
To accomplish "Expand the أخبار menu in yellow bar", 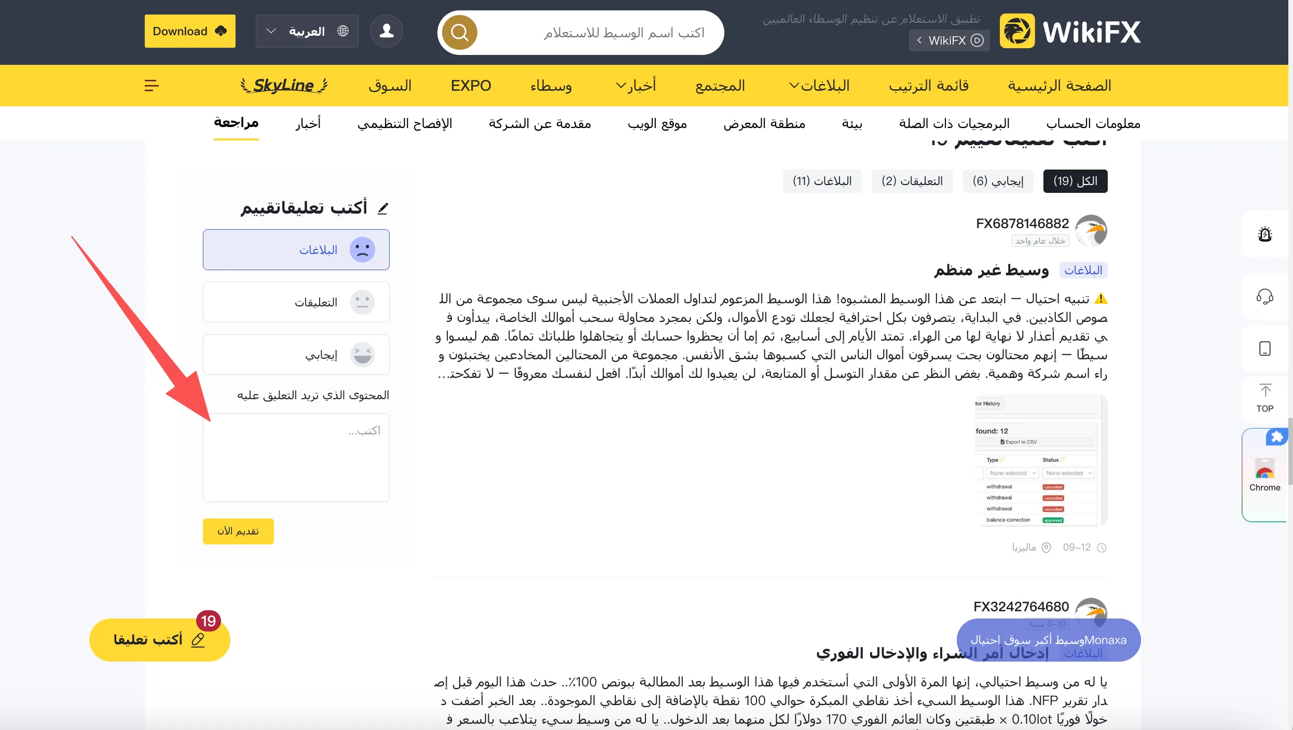I will coord(636,86).
